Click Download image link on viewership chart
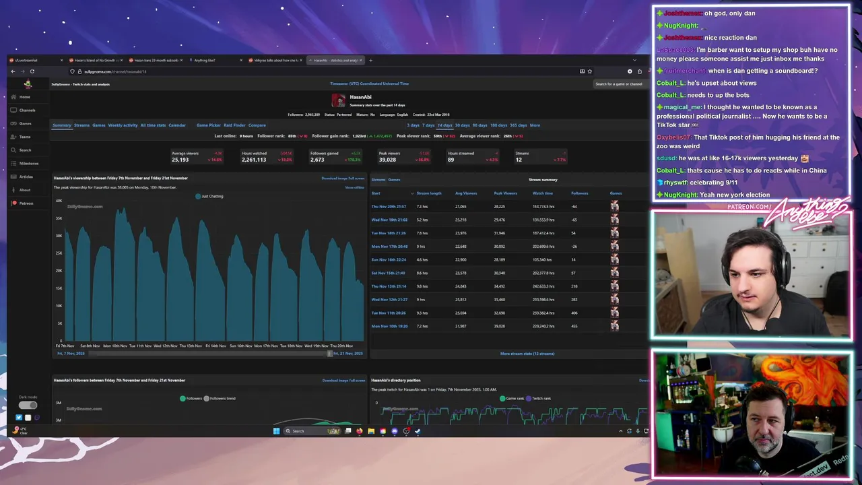 click(x=334, y=179)
